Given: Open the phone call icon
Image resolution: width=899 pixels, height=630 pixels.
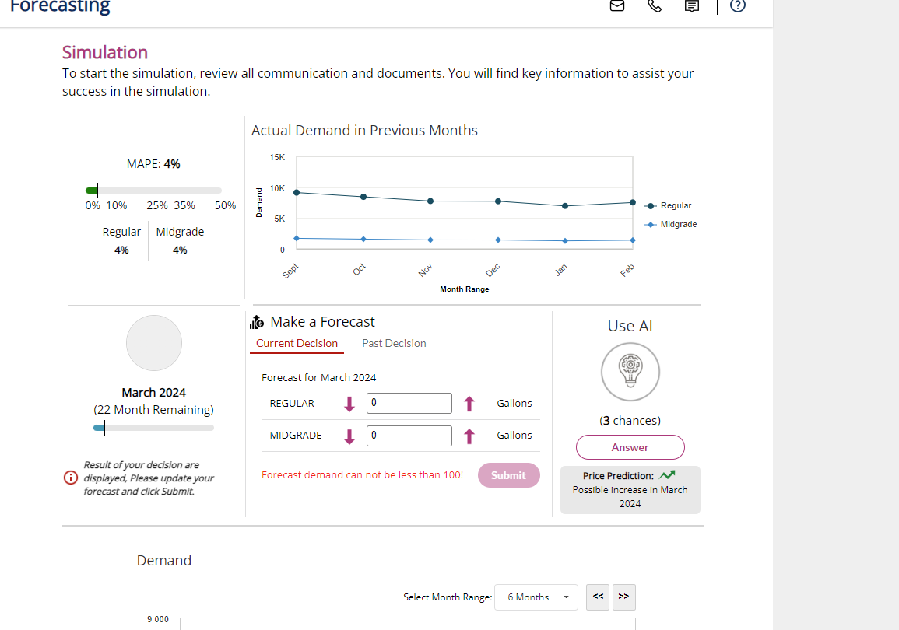Looking at the screenshot, I should coord(654,5).
